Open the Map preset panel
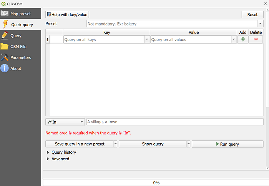 (20, 13)
